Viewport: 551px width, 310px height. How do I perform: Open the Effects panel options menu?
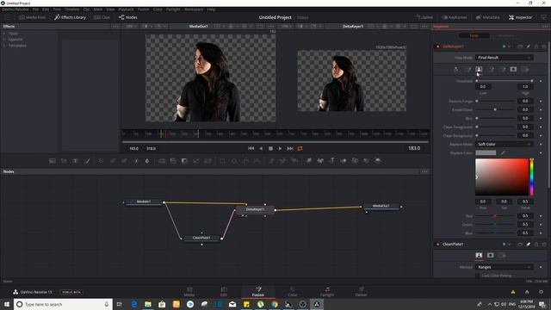coord(115,27)
